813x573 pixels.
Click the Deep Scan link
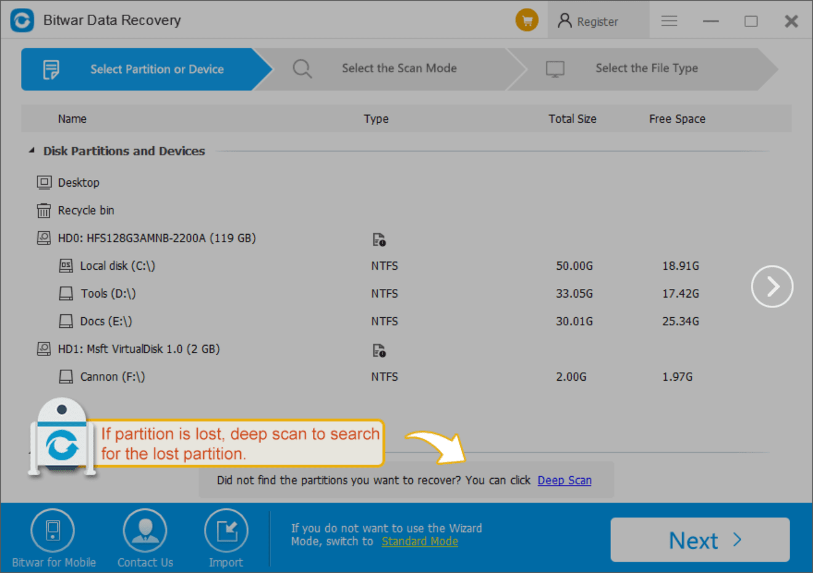click(564, 480)
